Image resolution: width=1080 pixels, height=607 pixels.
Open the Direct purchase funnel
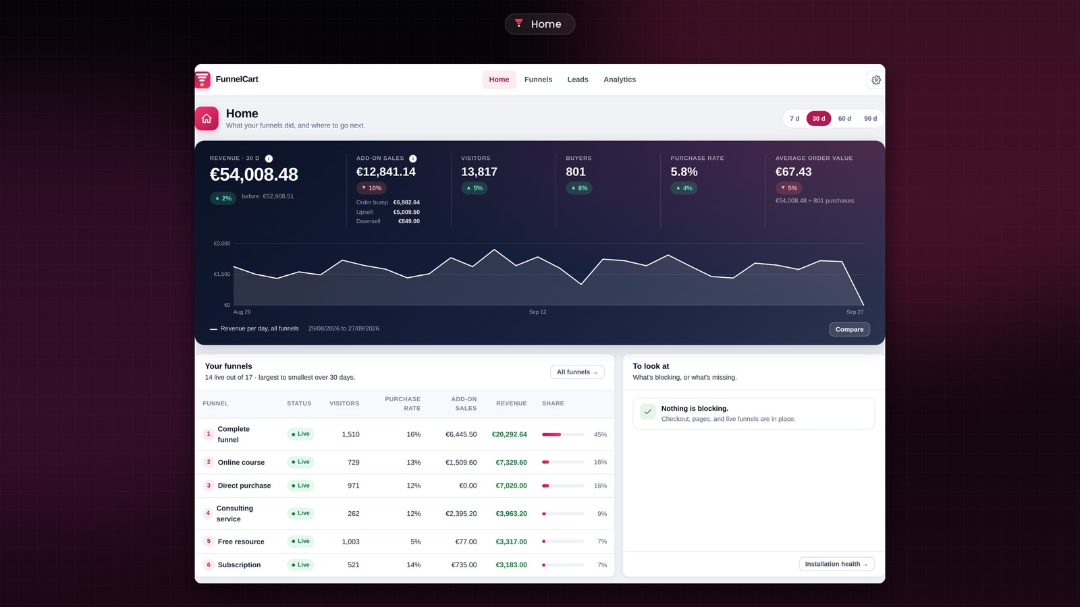tap(405, 486)
